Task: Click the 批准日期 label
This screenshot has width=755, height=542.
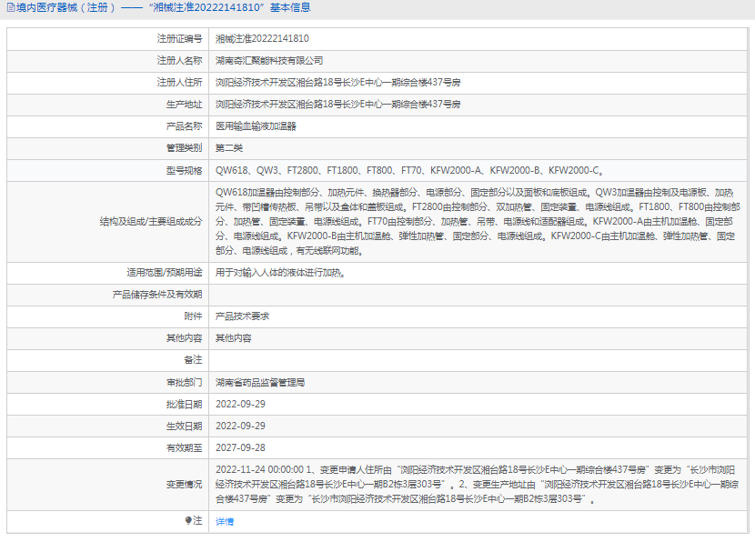Action: click(185, 405)
